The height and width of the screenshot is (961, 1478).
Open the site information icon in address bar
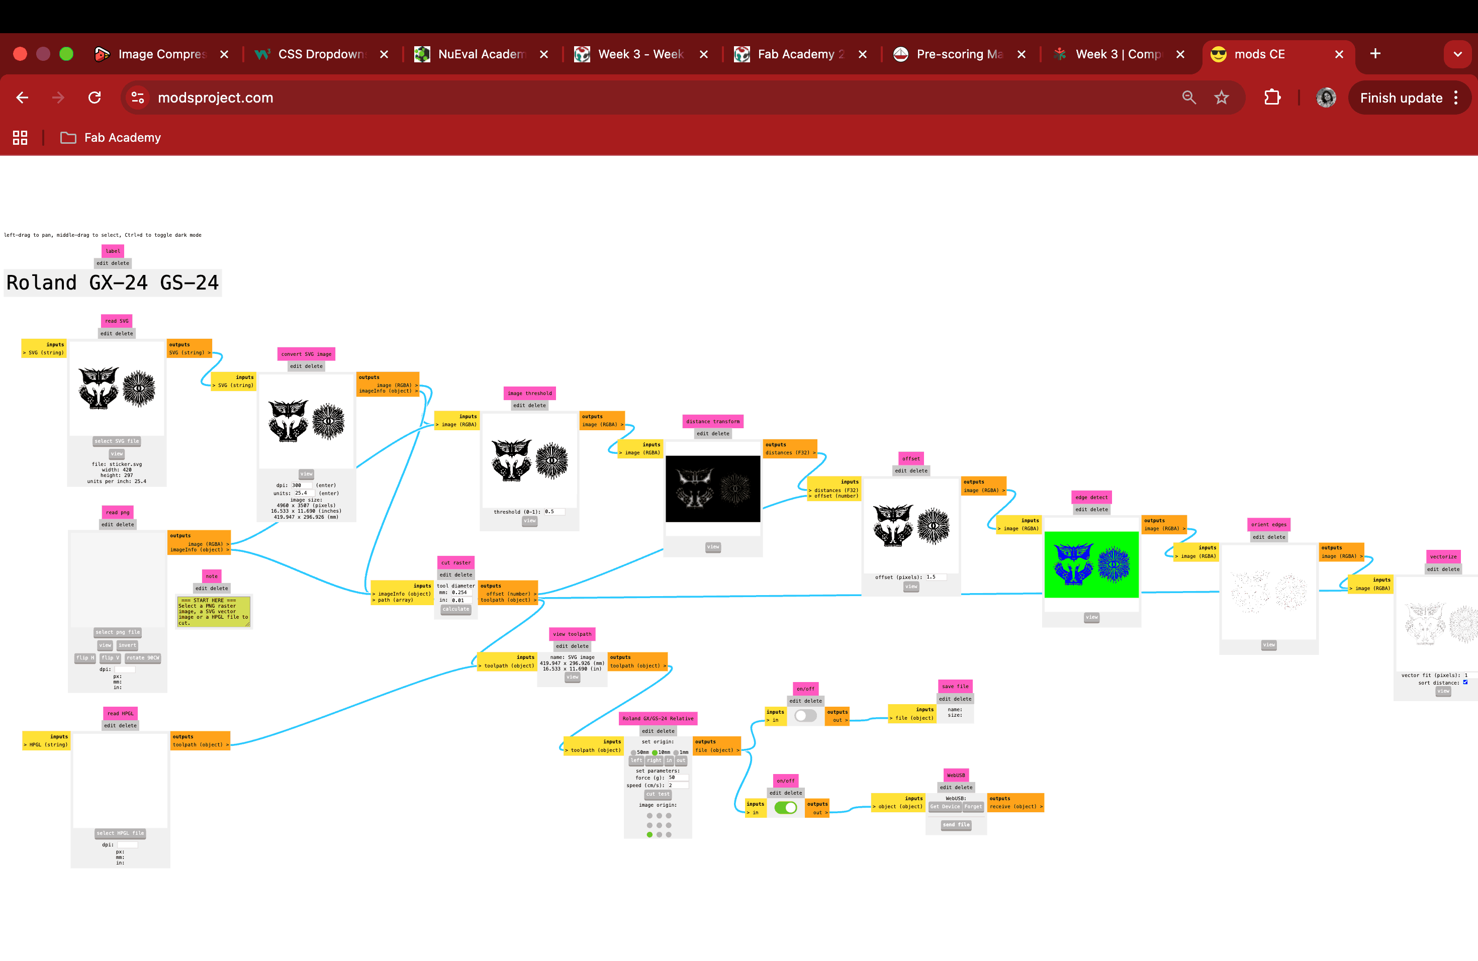coord(138,98)
